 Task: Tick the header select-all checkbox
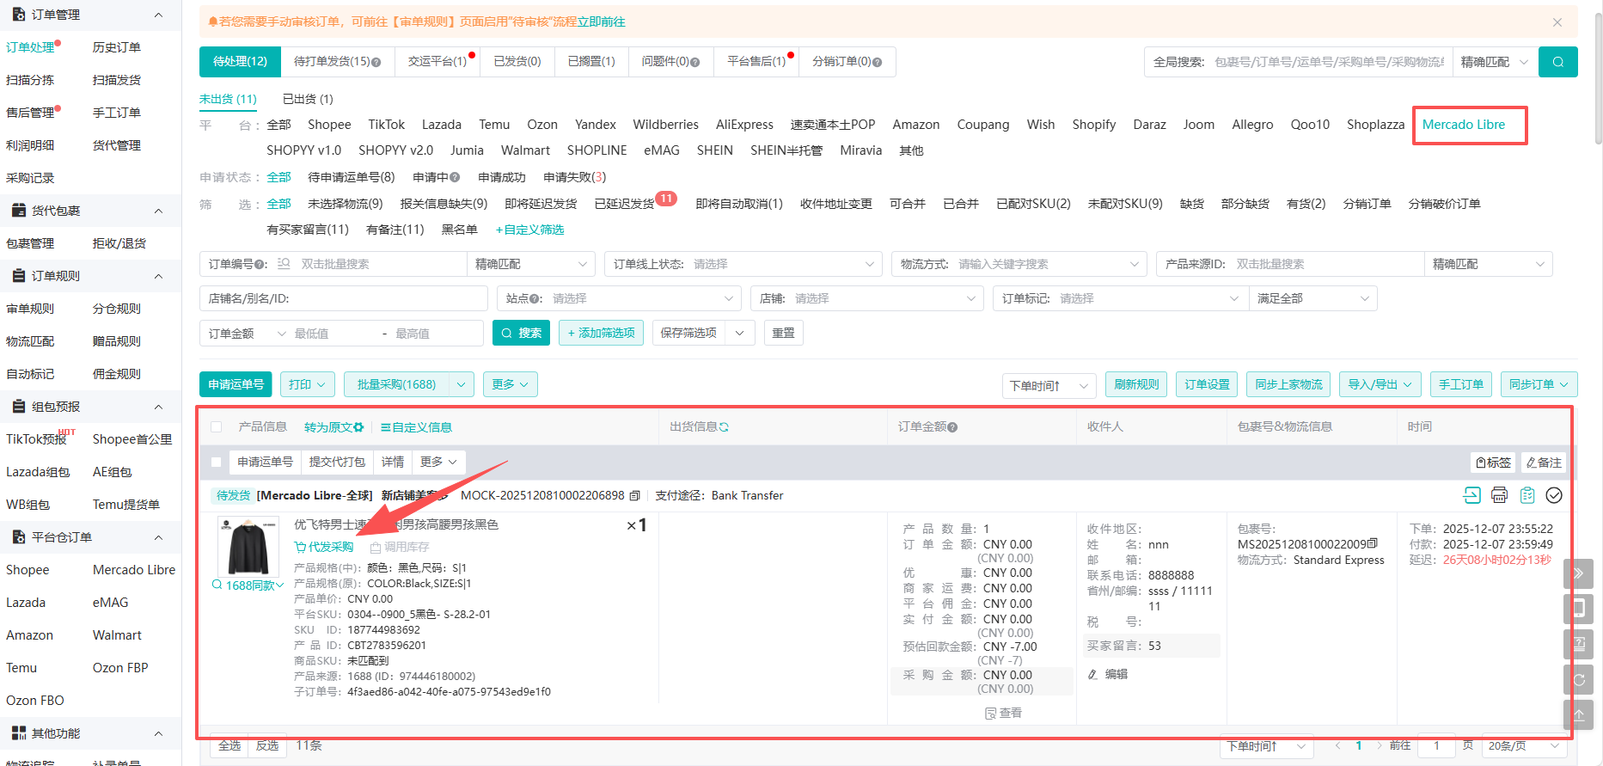217,427
